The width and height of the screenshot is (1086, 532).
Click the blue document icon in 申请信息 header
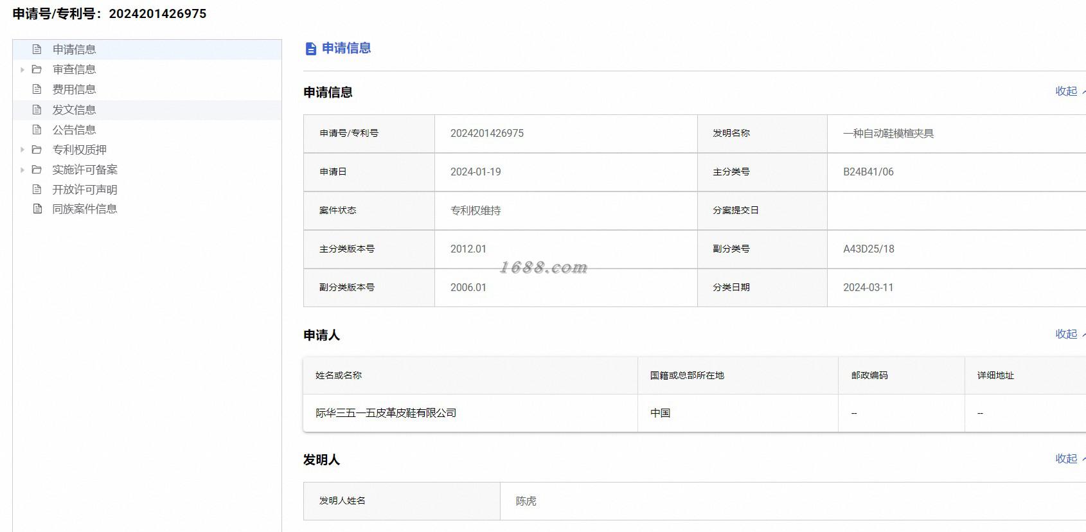click(311, 49)
